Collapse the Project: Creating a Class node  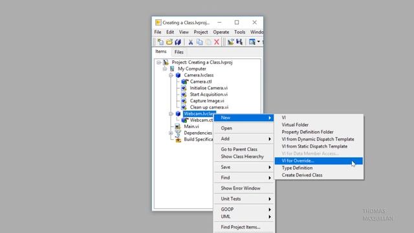[x=158, y=62]
